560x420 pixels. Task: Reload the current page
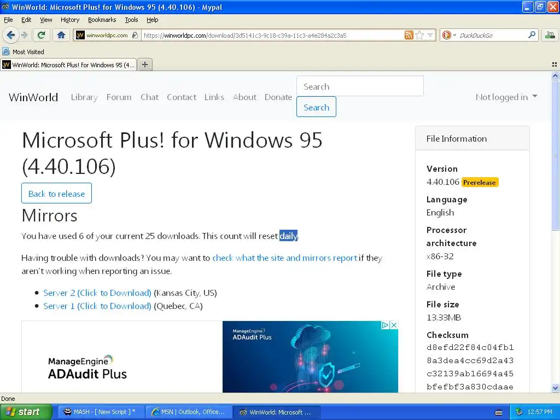(x=41, y=35)
